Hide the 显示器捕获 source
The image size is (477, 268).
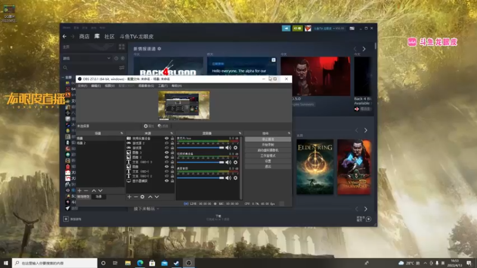coord(166,181)
